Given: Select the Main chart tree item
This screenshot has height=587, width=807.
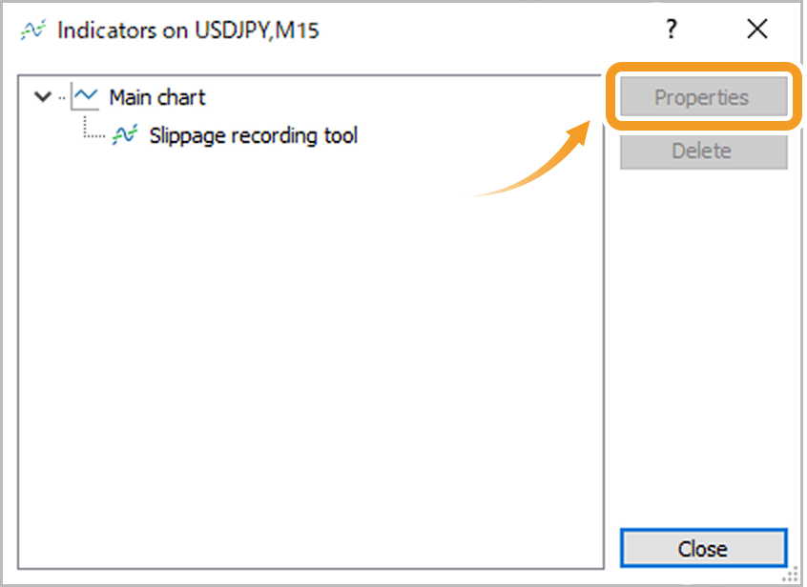Looking at the screenshot, I should 157,97.
